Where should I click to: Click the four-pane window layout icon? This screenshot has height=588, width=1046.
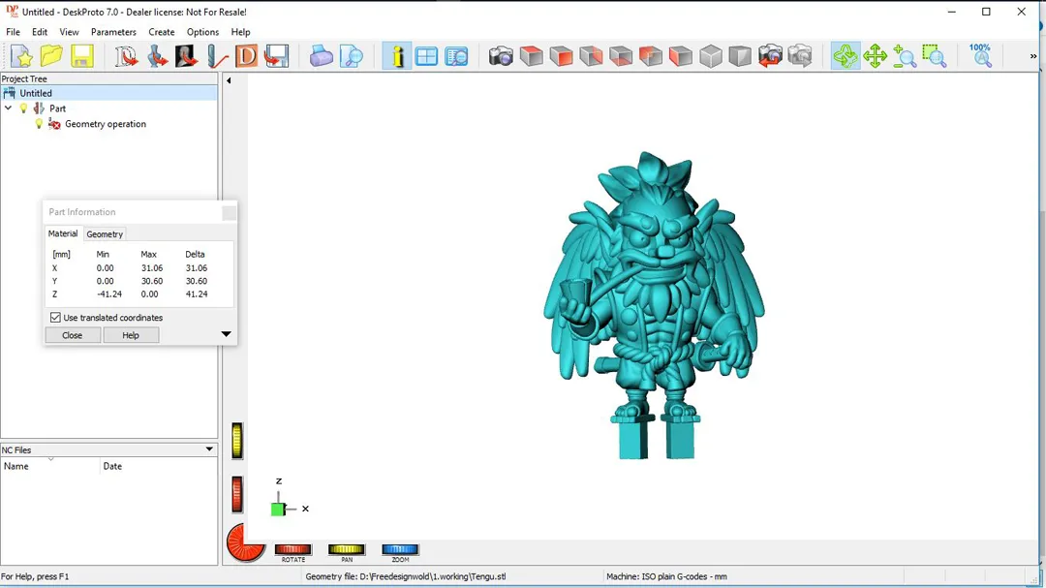pyautogui.click(x=426, y=57)
